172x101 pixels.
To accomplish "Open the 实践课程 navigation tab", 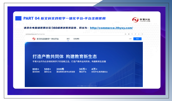I will (x=76, y=39).
